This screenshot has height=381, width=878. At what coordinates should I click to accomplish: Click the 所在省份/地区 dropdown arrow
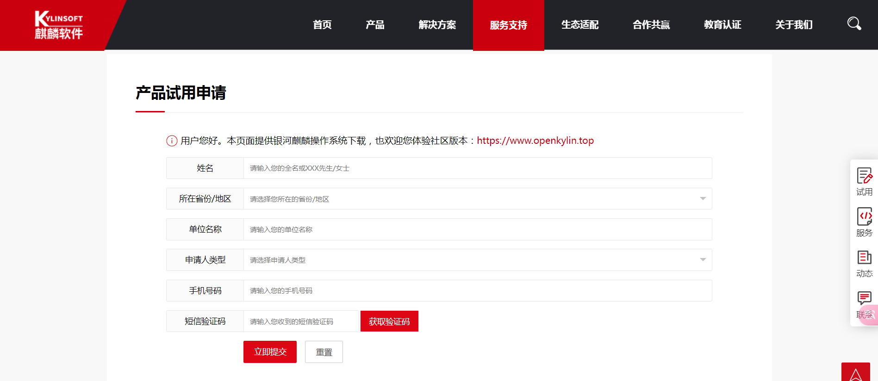[x=703, y=199]
